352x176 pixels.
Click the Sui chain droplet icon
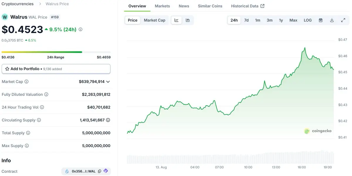pos(67,171)
